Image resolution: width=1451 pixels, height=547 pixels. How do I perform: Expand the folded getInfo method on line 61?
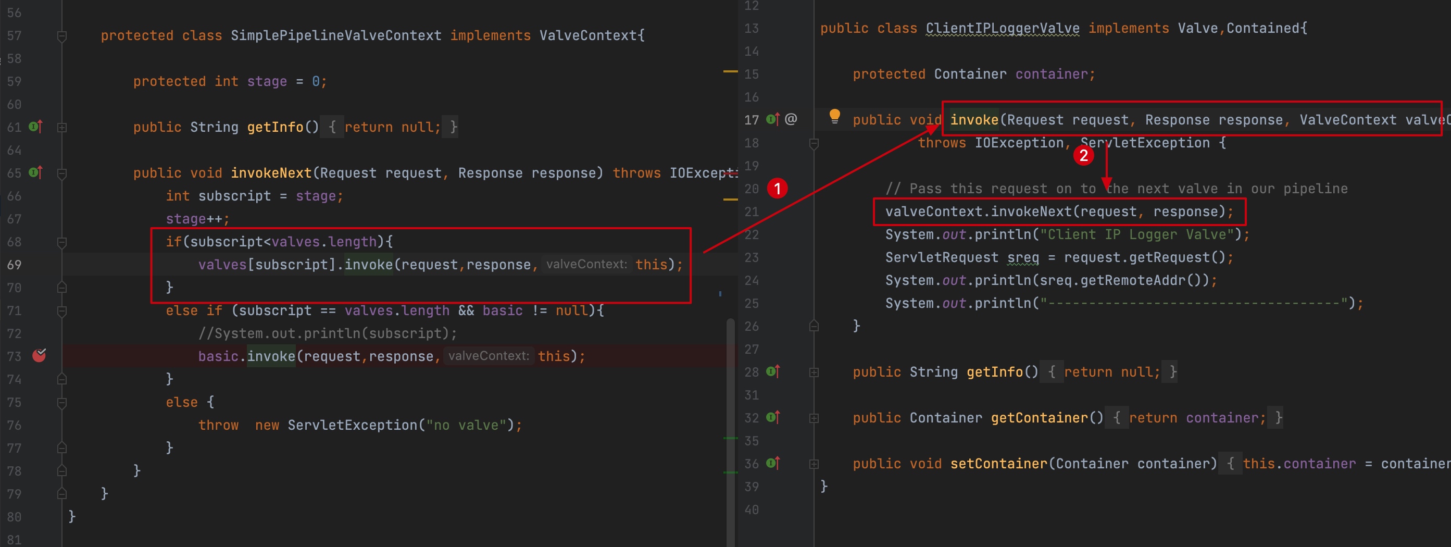[x=62, y=127]
